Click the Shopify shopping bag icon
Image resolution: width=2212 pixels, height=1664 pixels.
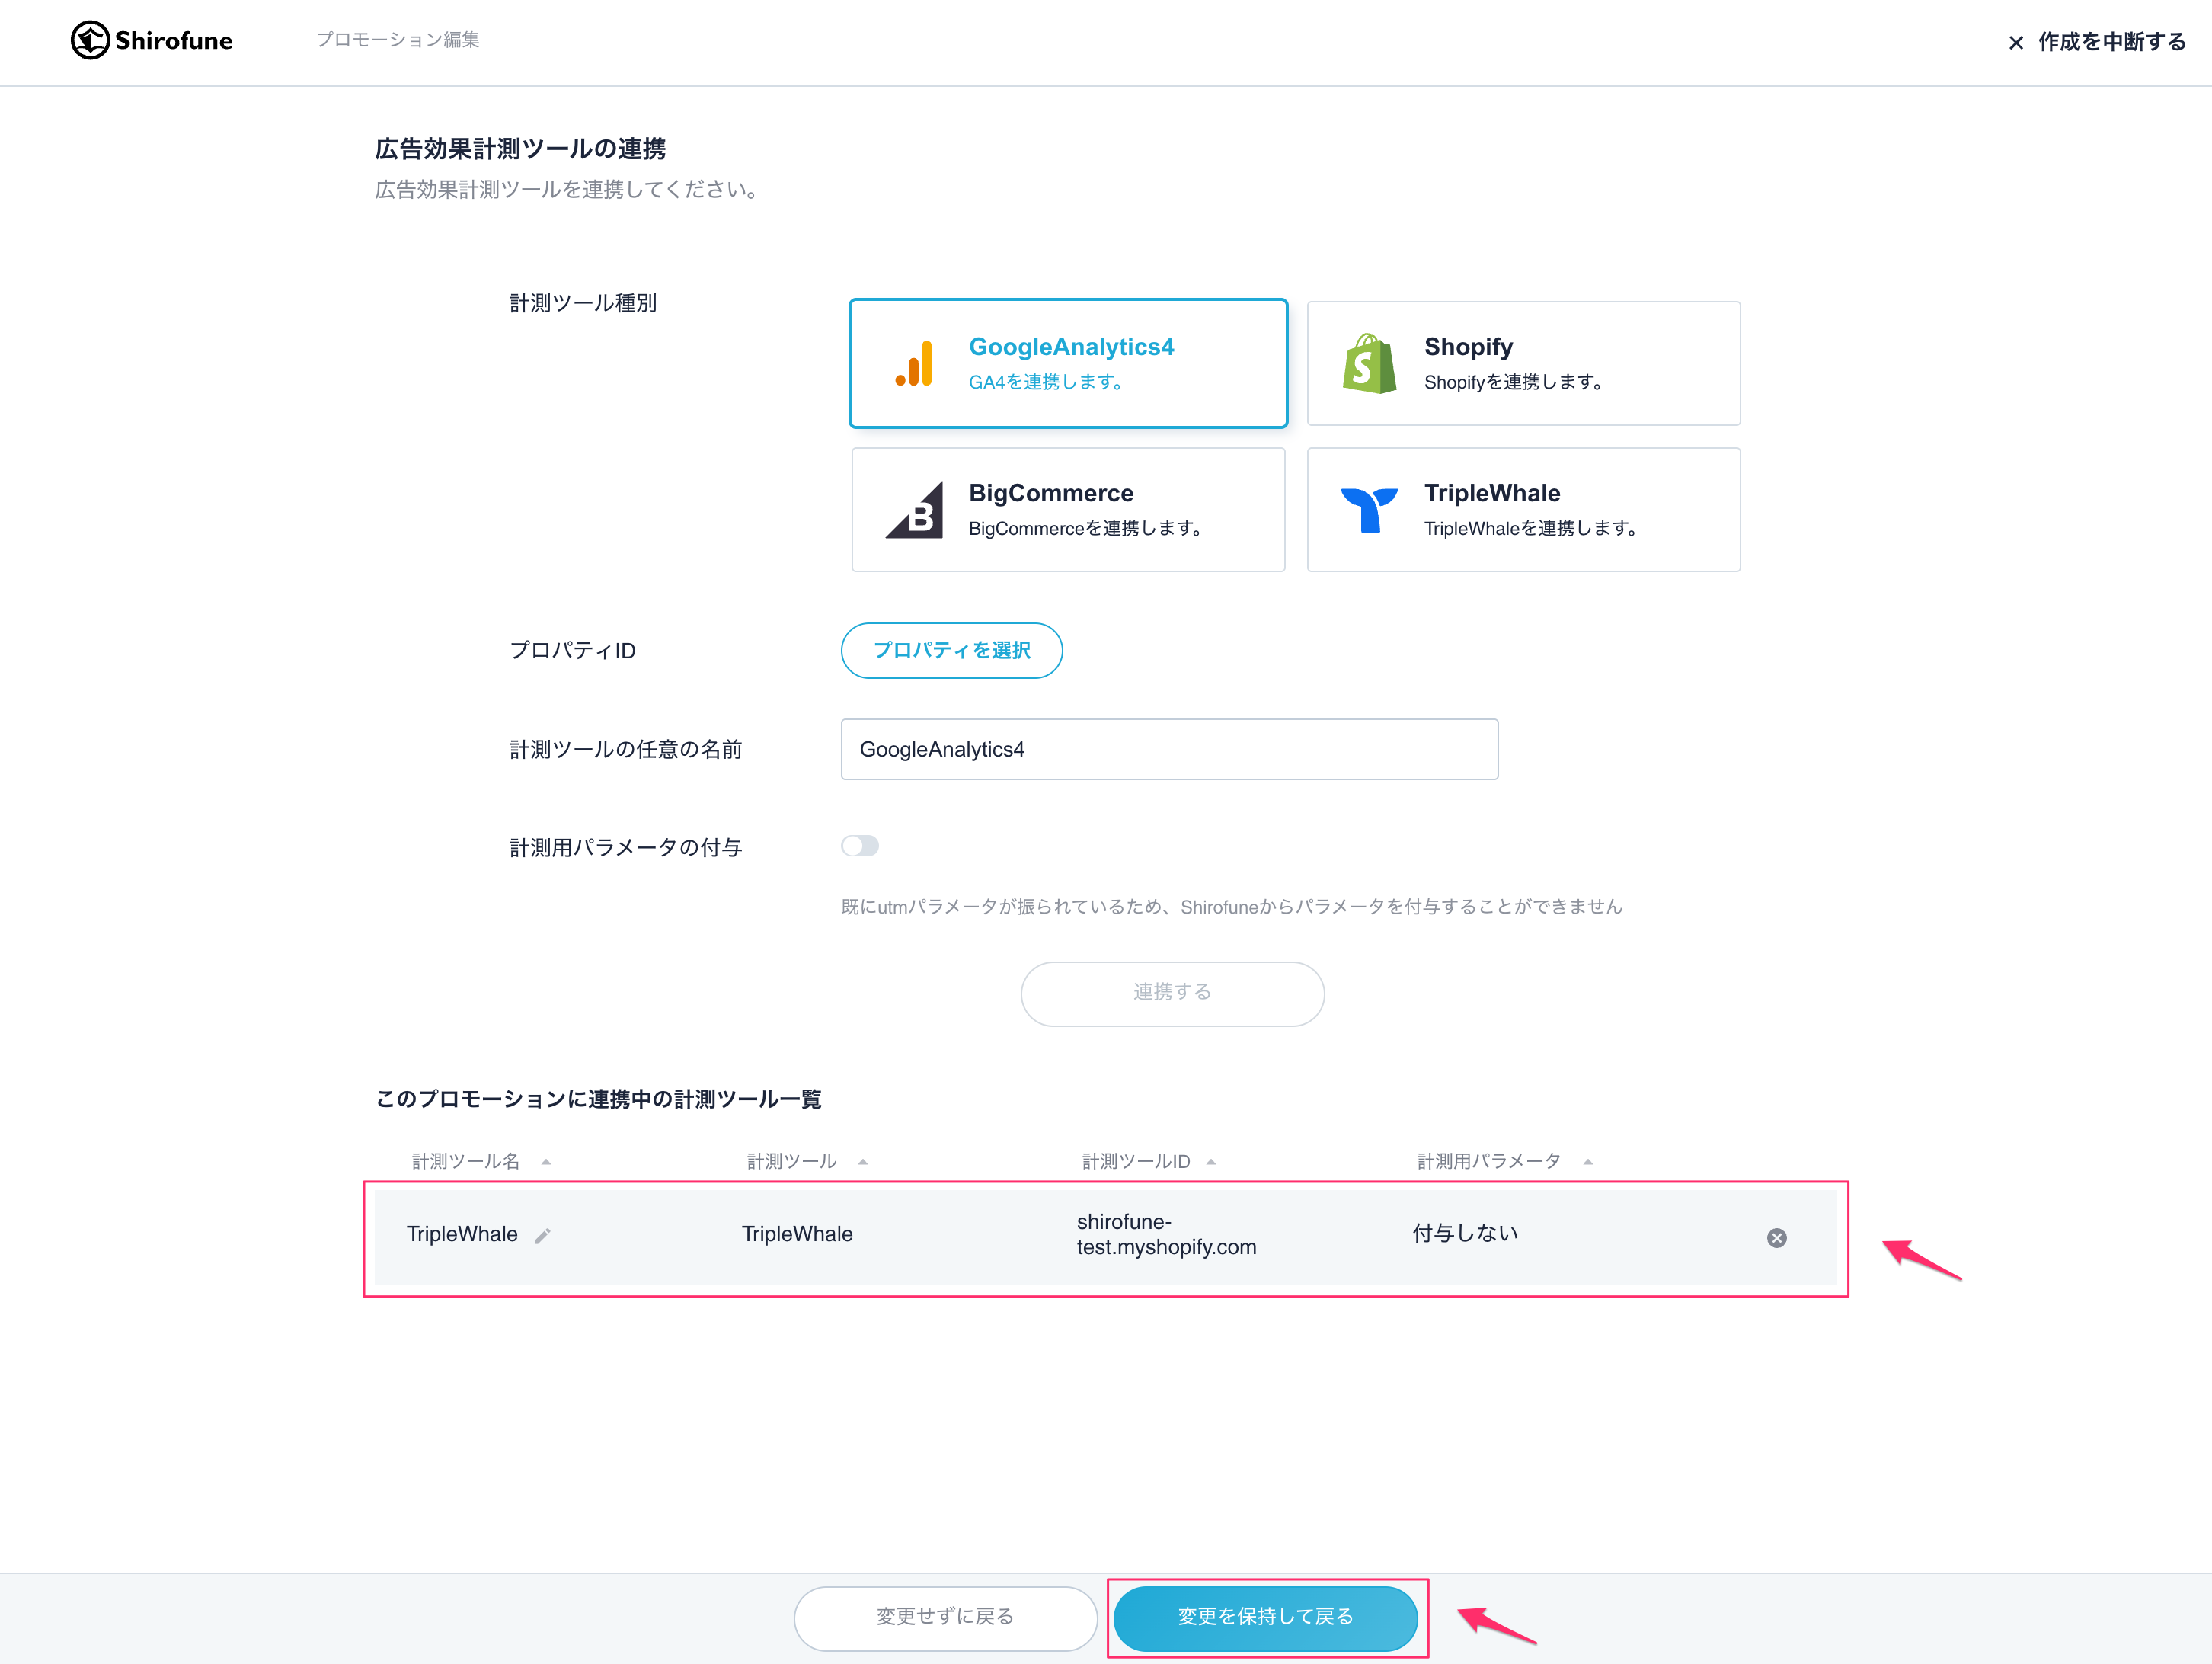[1369, 364]
